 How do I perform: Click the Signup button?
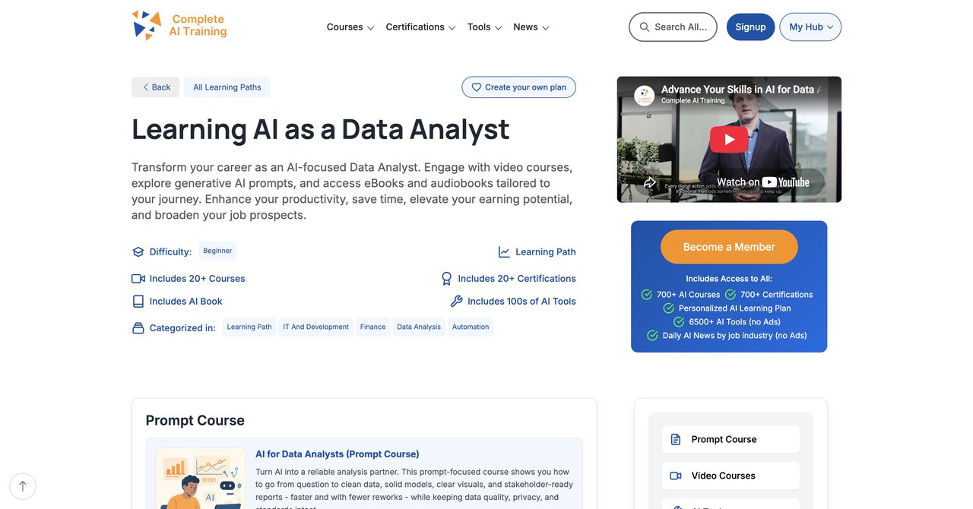tap(750, 27)
